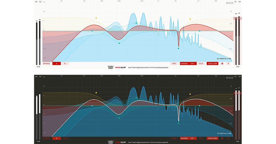Click the small minus icon atop dark EQ graph

pyautogui.click(x=227, y=78)
